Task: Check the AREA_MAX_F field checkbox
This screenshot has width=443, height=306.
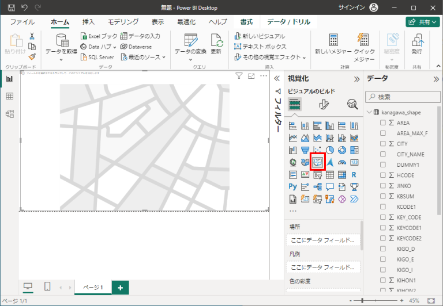Action: [x=383, y=133]
